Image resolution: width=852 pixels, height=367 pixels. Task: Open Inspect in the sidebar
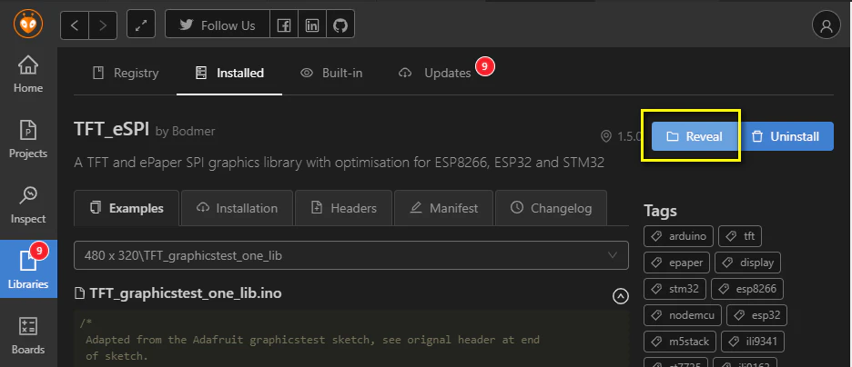click(28, 206)
